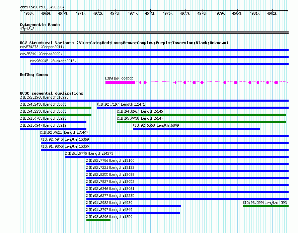Click the %ID:91.3797|Length:4849 duplication label
Viewport: 298px width, 233px height.
[x=109, y=210]
